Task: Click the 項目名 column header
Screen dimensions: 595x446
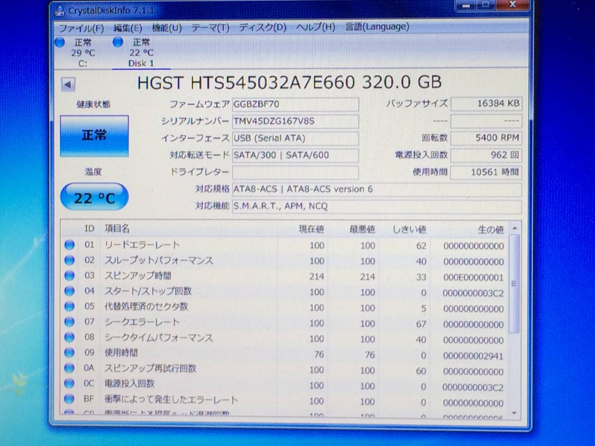Action: click(x=117, y=228)
